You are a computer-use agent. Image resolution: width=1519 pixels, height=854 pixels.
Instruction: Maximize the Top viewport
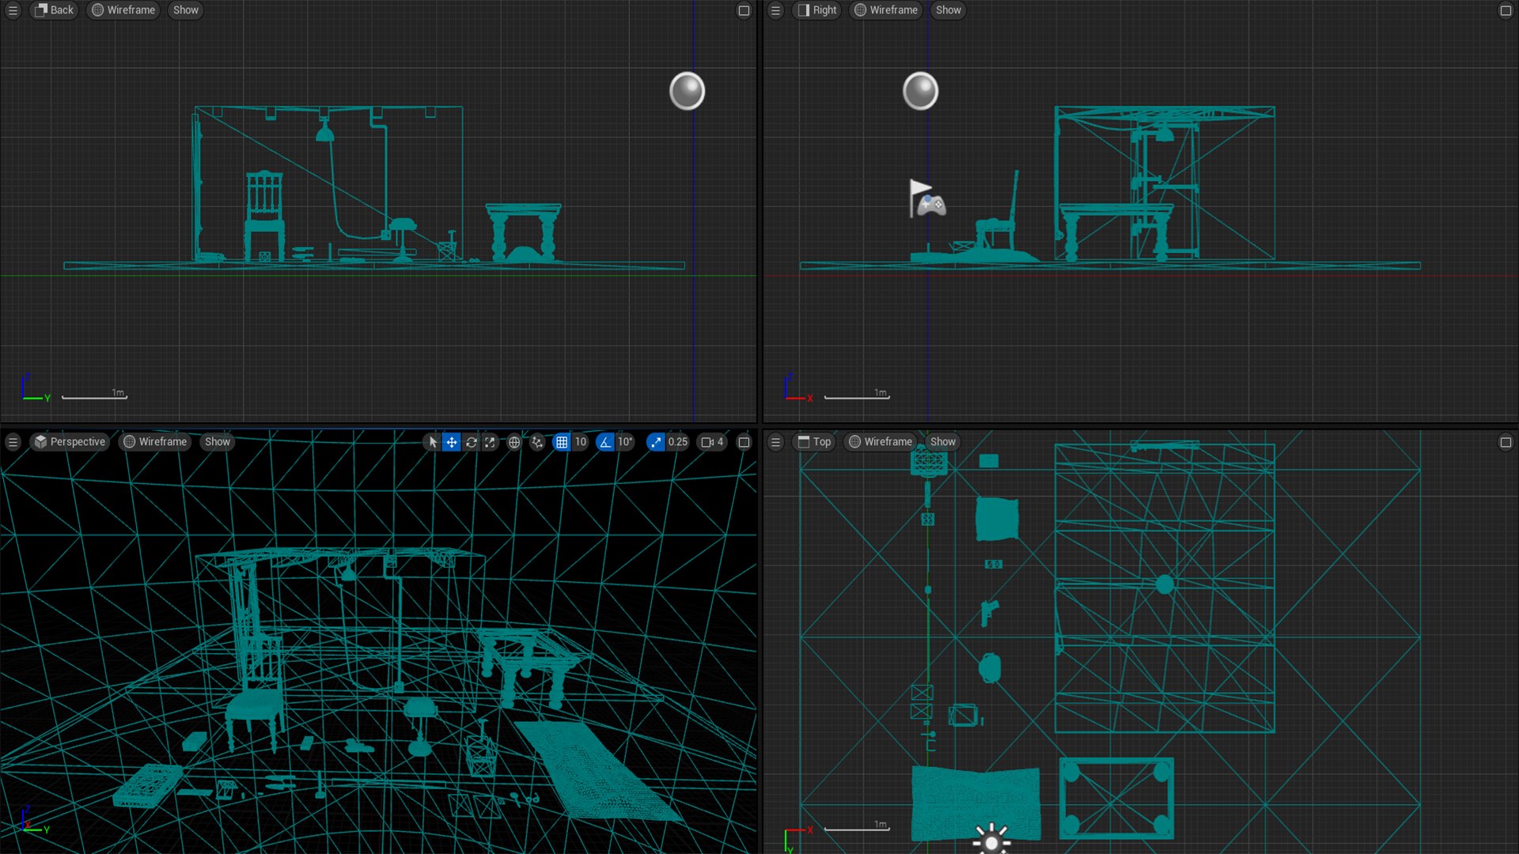point(1506,442)
